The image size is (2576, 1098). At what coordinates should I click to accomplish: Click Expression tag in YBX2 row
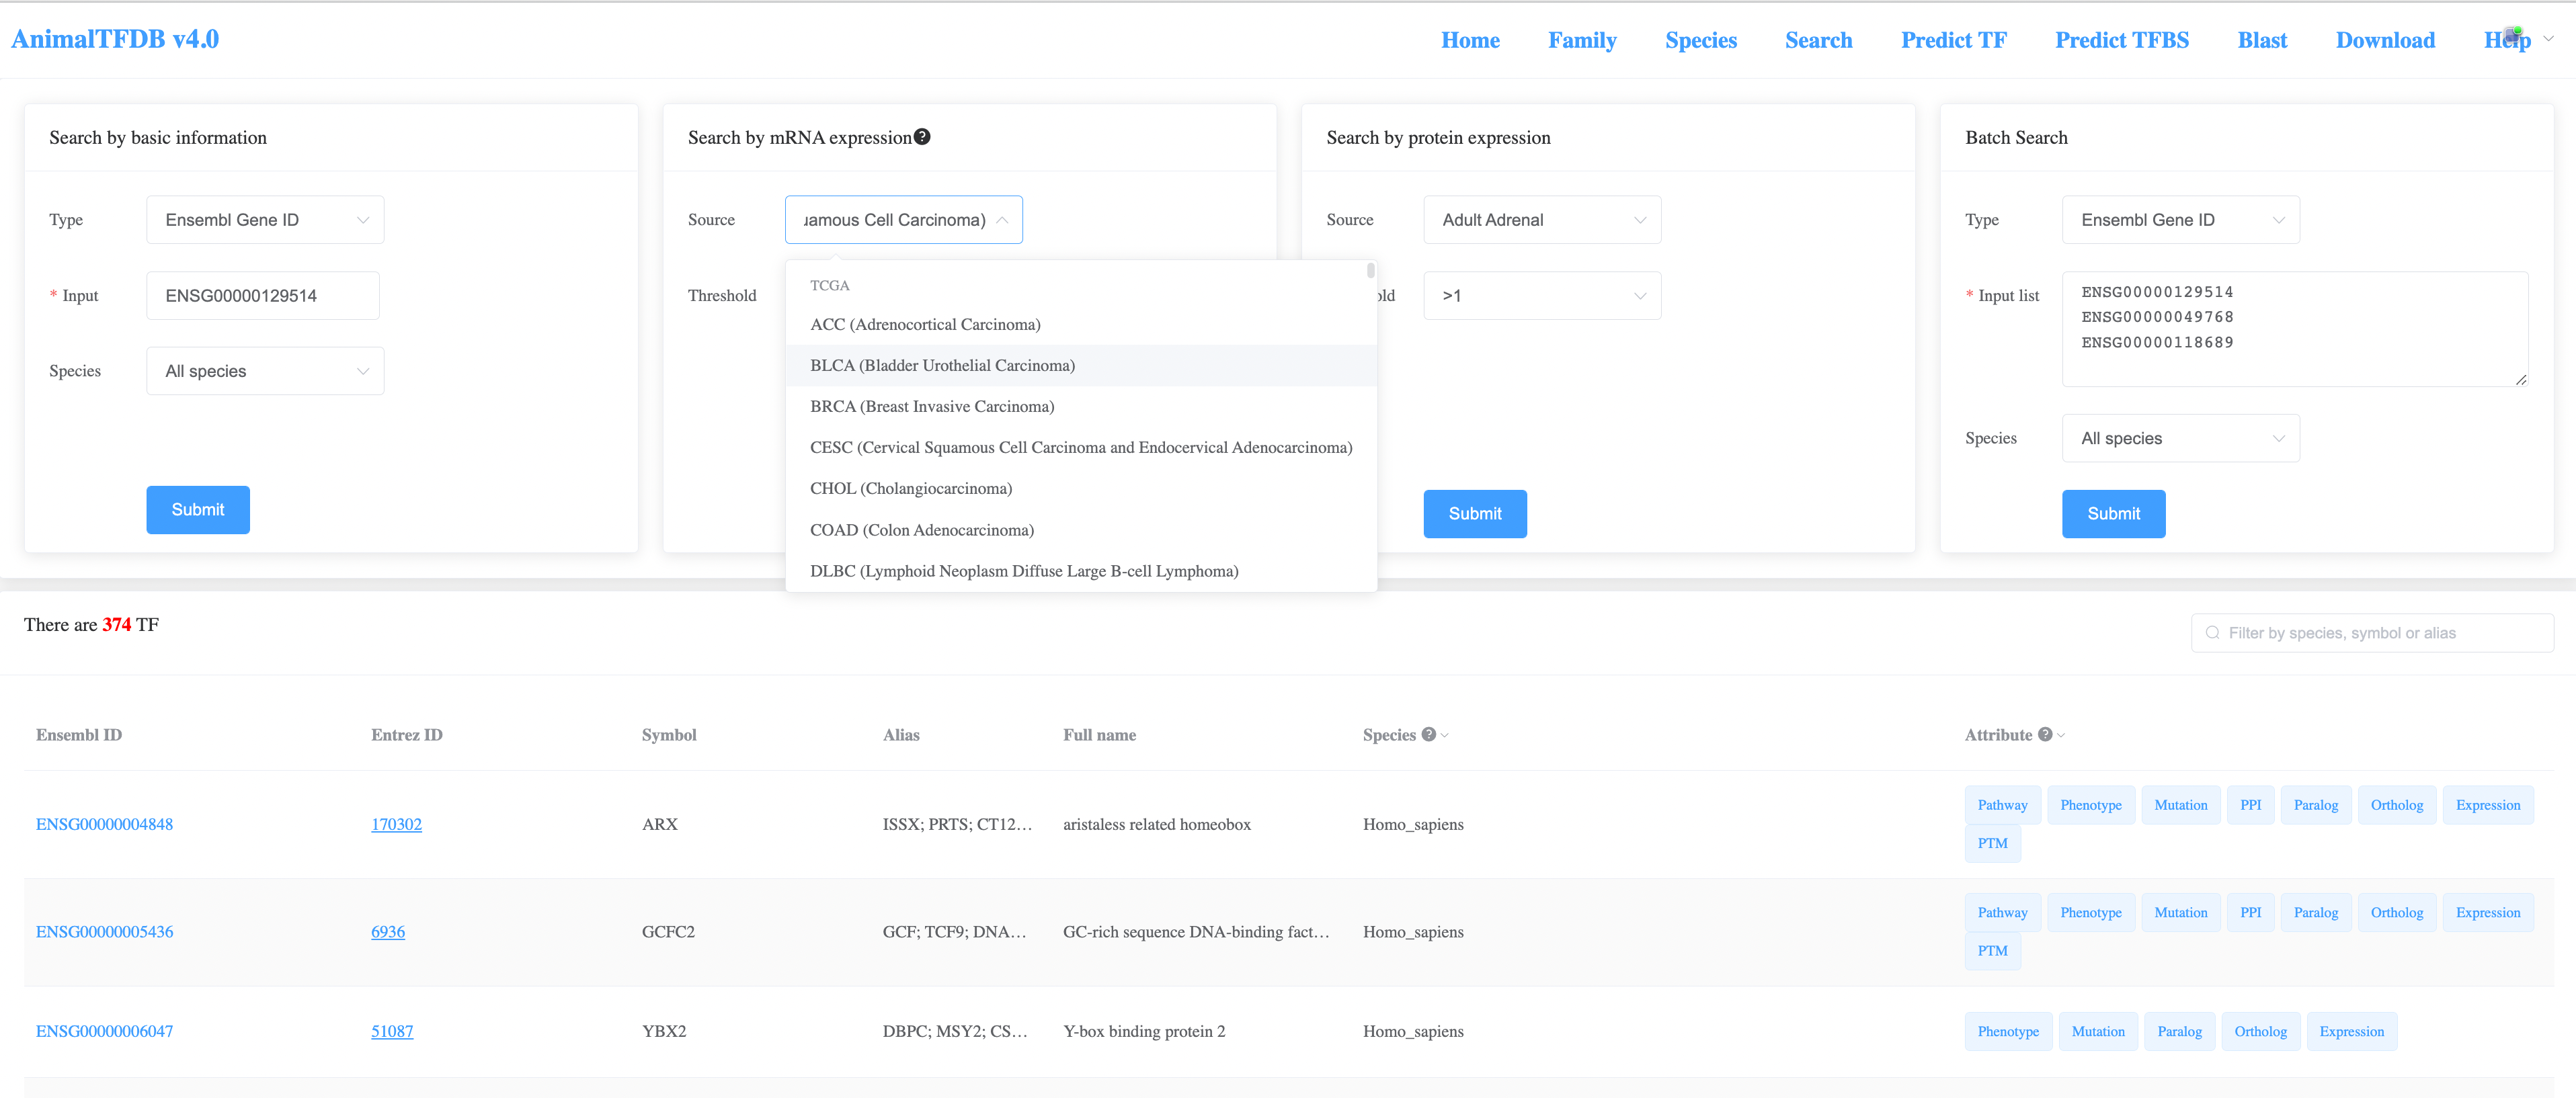[x=2350, y=1031]
